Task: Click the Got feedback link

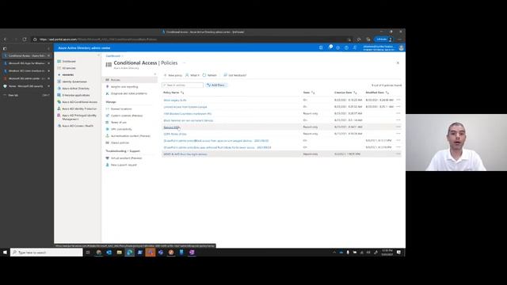Action: click(x=234, y=75)
